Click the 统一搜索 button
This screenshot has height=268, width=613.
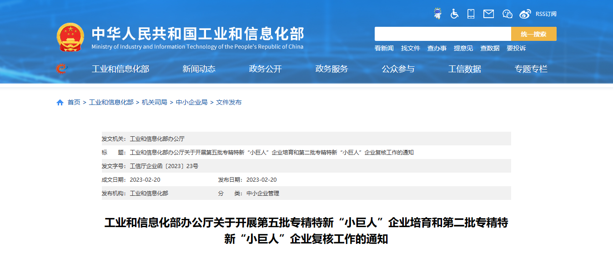click(533, 34)
